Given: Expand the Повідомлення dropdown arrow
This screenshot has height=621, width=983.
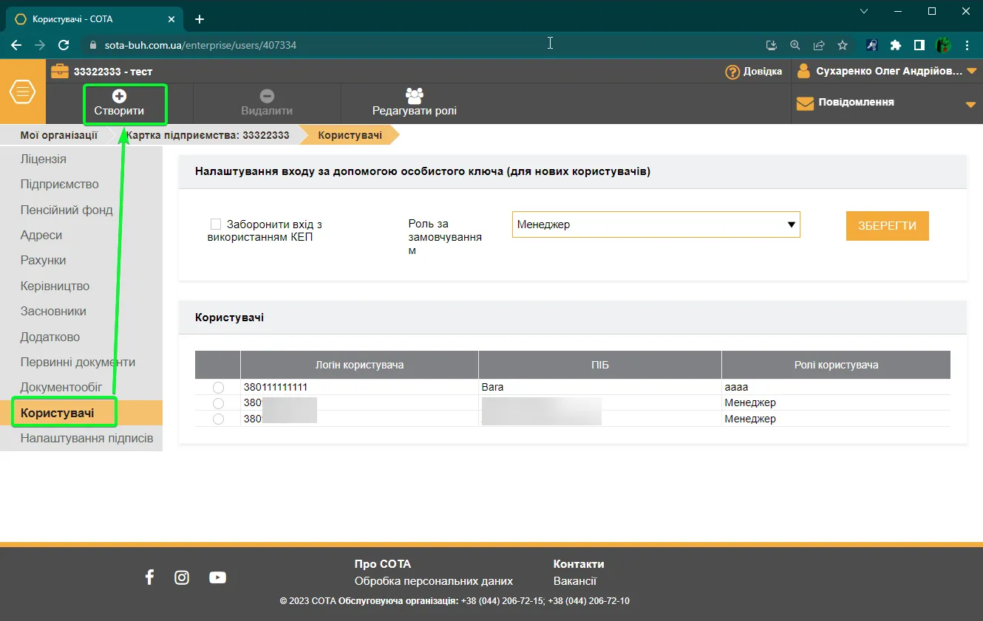Looking at the screenshot, I should coord(971,104).
